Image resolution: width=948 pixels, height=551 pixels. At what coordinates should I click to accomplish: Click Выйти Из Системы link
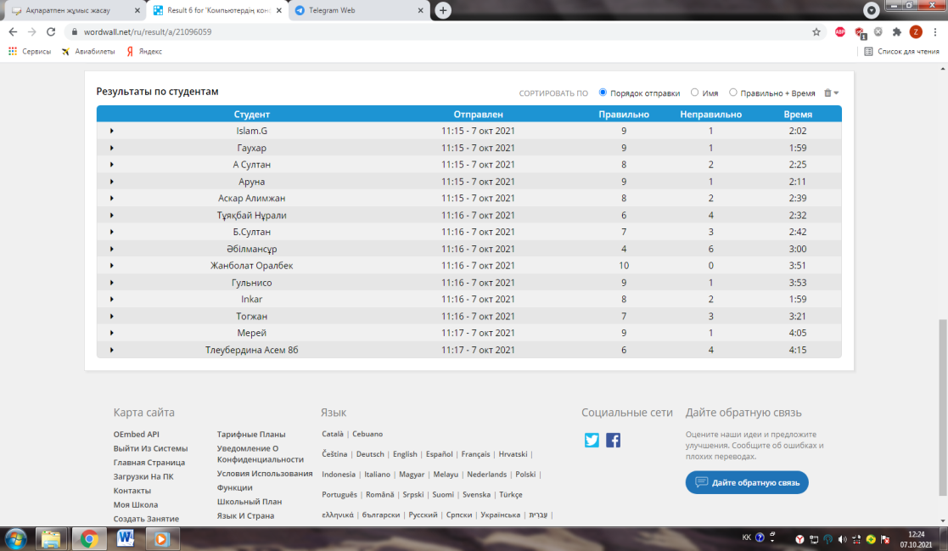(x=150, y=448)
